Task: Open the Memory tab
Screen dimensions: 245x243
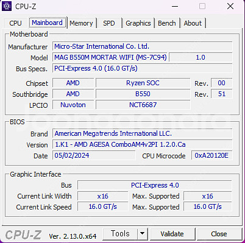Action: click(81, 23)
